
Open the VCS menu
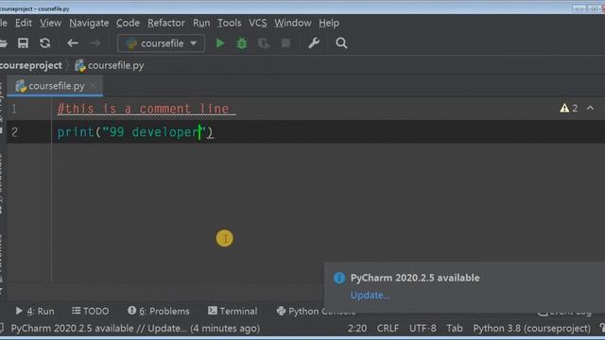click(x=258, y=23)
